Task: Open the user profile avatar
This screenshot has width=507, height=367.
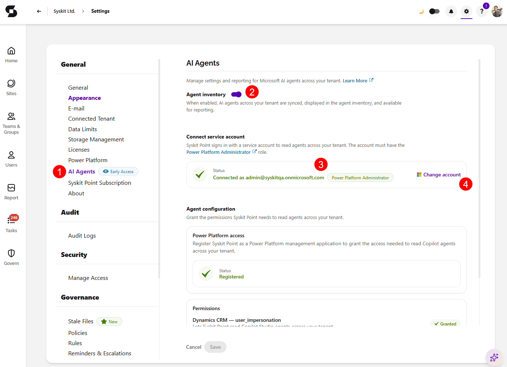Action: [497, 11]
